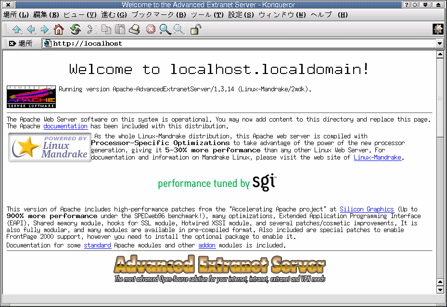Clear the location bar with the X icon
The width and height of the screenshot is (447, 307).
[12, 43]
